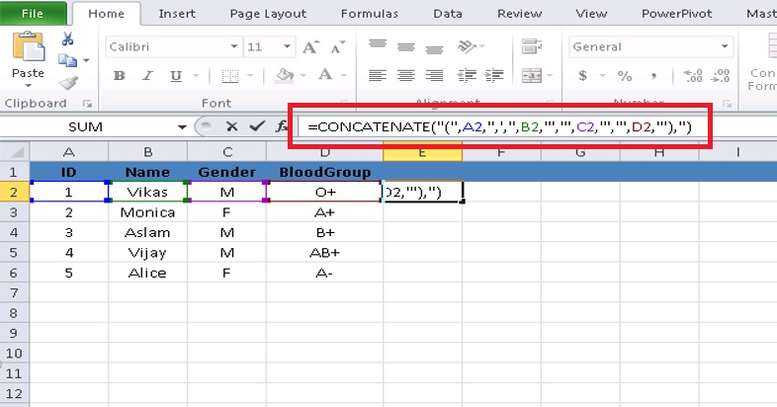This screenshot has width=777, height=407.
Task: Click the Decrease Font Size icon
Action: click(337, 47)
